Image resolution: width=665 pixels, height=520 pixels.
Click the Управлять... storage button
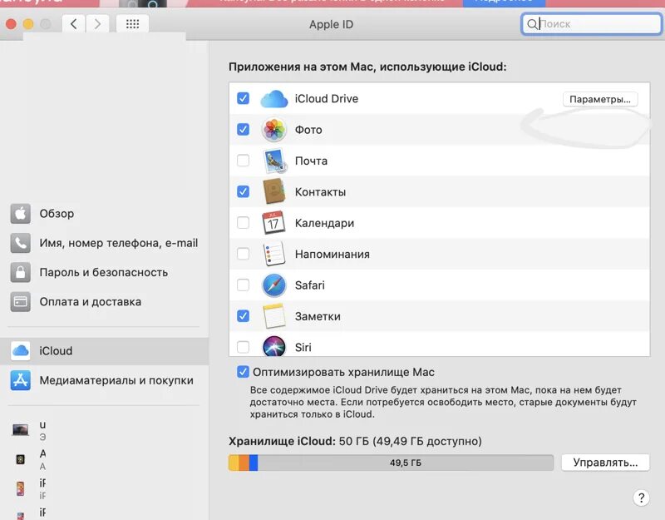pos(605,463)
